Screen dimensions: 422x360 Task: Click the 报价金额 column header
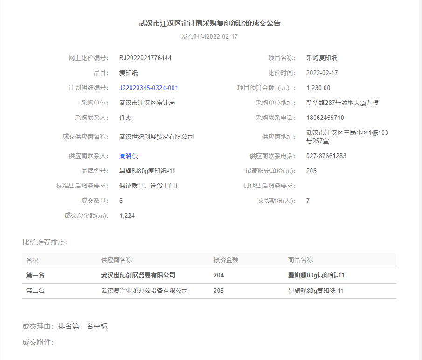click(226, 260)
